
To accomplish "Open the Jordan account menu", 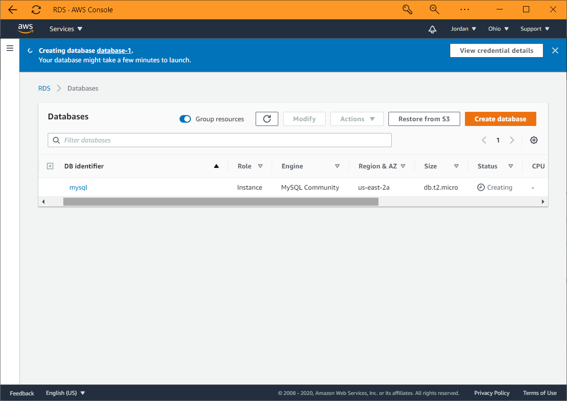I will point(464,29).
